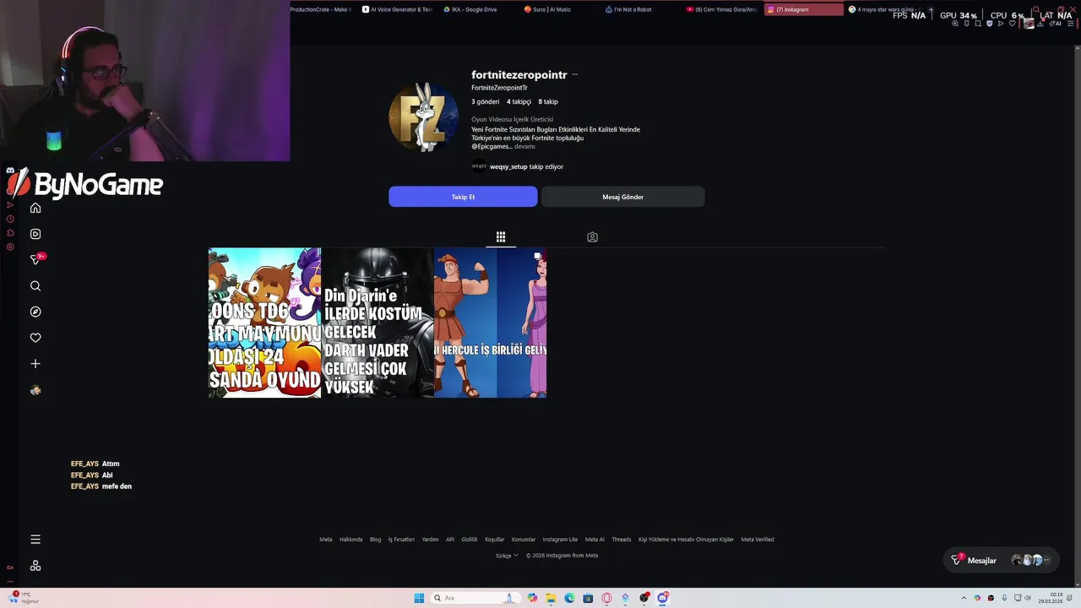
Task: Switch to IKA Google Drive tab
Action: 473,9
